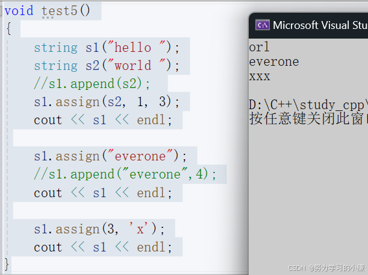This screenshot has width=368, height=275.
Task: Click the last cout statement
Action: click(103, 247)
